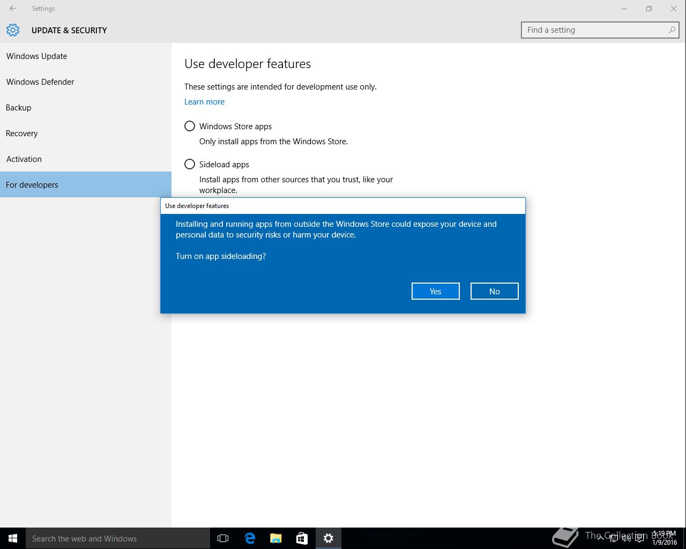Click the volume speaker tray icon
This screenshot has width=686, height=549.
(626, 538)
